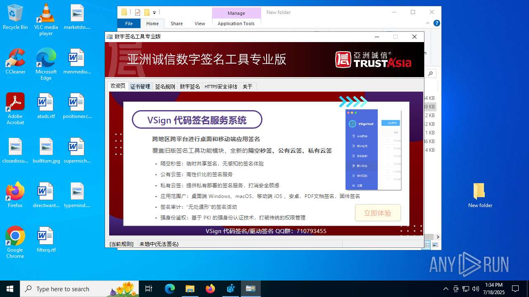This screenshot has height=297, width=529.
Task: Open View ribbon tab in Explorer
Action: pyautogui.click(x=200, y=24)
